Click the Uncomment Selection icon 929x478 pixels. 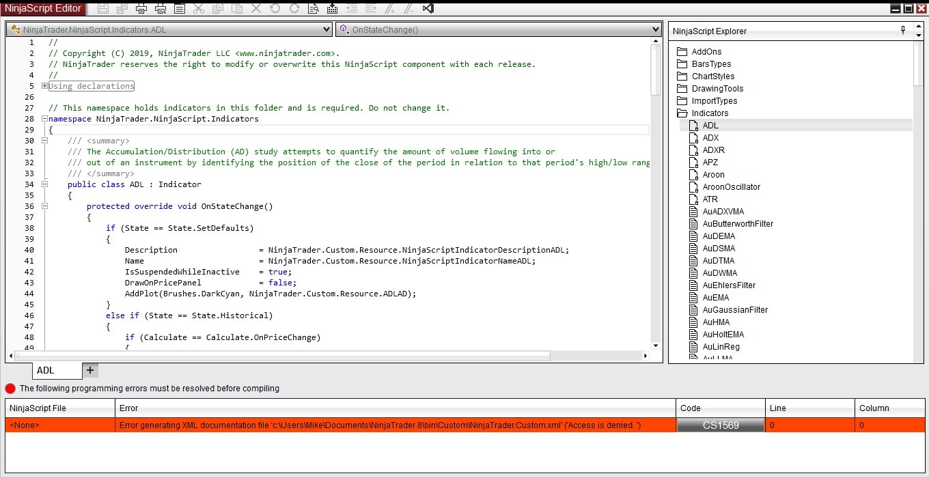point(409,8)
